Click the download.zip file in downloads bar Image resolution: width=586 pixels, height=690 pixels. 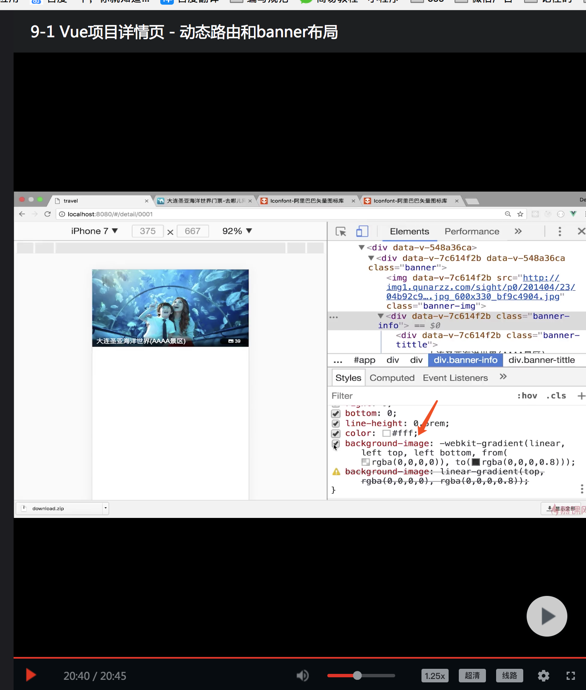pyautogui.click(x=58, y=508)
